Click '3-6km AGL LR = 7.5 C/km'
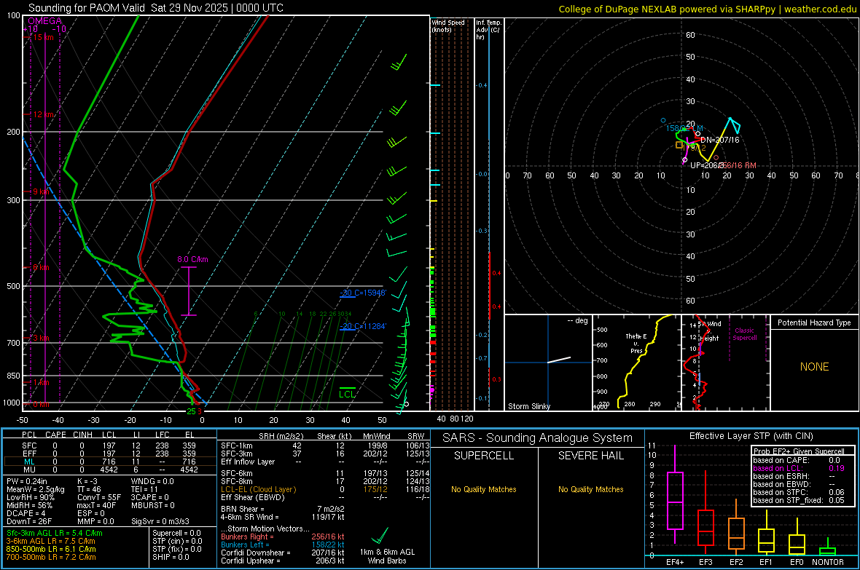 click(x=50, y=541)
